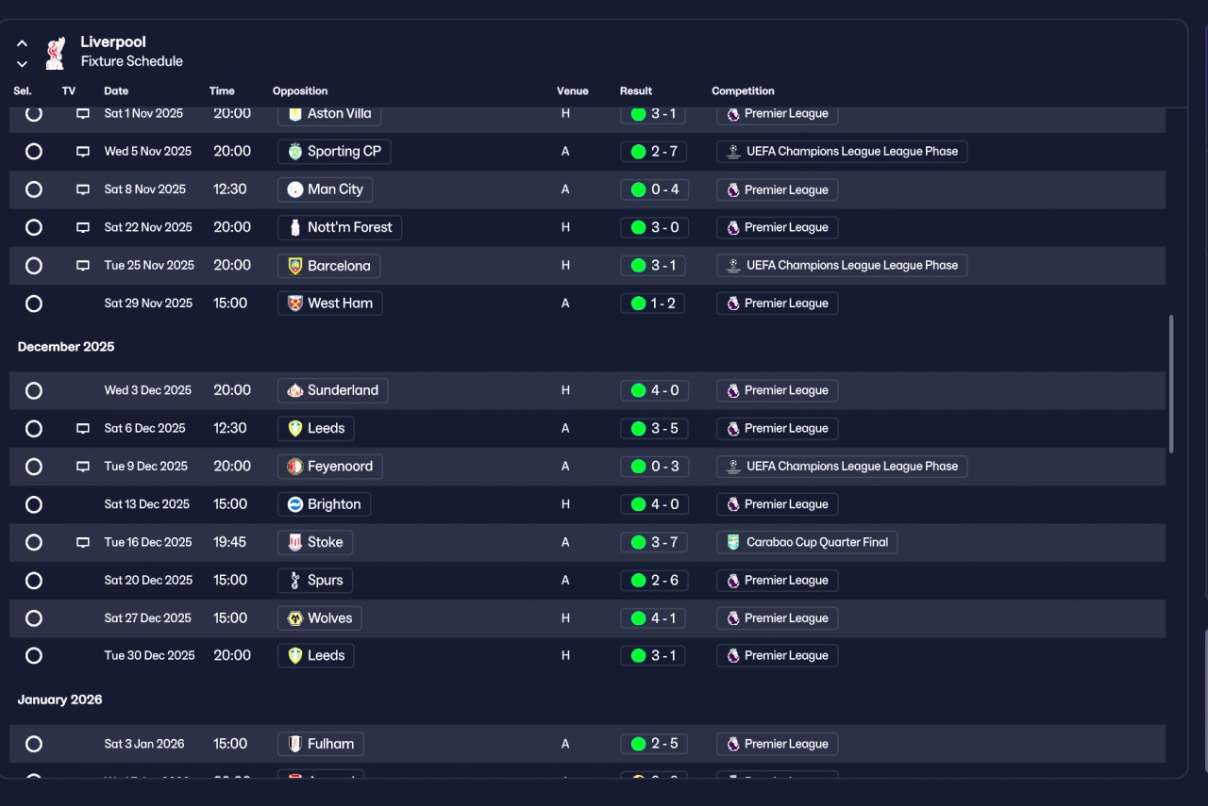Click the fixture list vertical scrollbar
Viewport: 1208px width, 806px height.
click(1171, 384)
